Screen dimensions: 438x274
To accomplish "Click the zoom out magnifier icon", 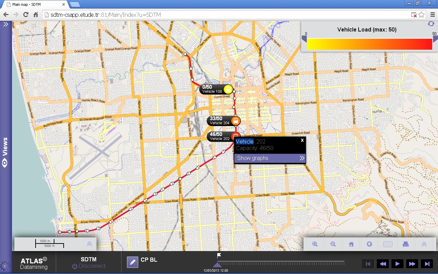I will [333, 244].
